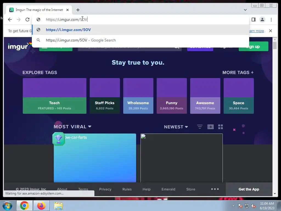The width and height of the screenshot is (281, 211).
Task: Follow the Learn more link in the infobar
Action: (x=257, y=31)
